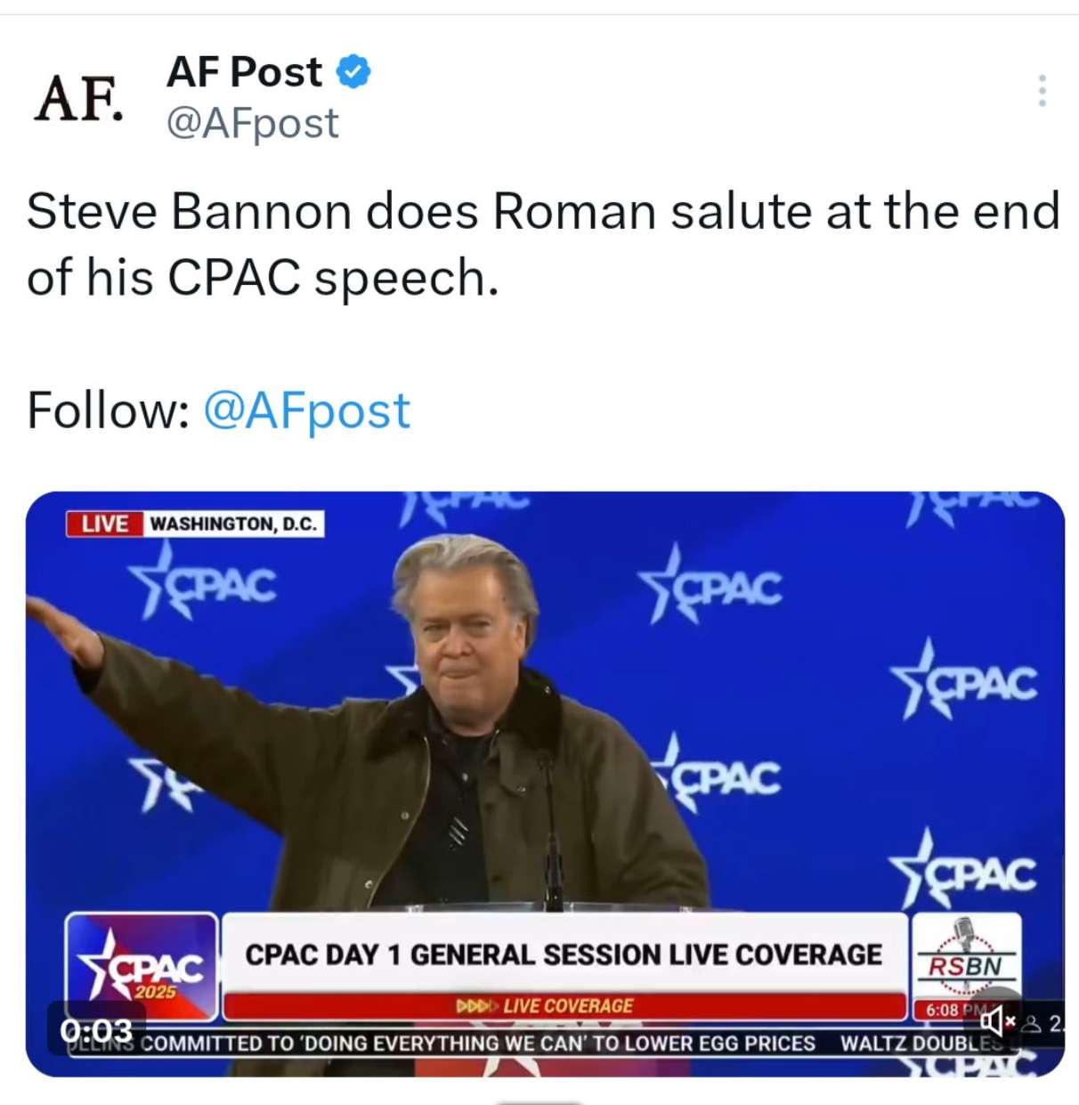Click the egg prices news ticker
The height and width of the screenshot is (1105, 1079).
[x=478, y=1044]
